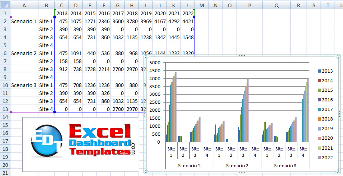This screenshot has height=176, width=343.
Task: Click the Select All corner of the worksheet
Action: point(5,5)
